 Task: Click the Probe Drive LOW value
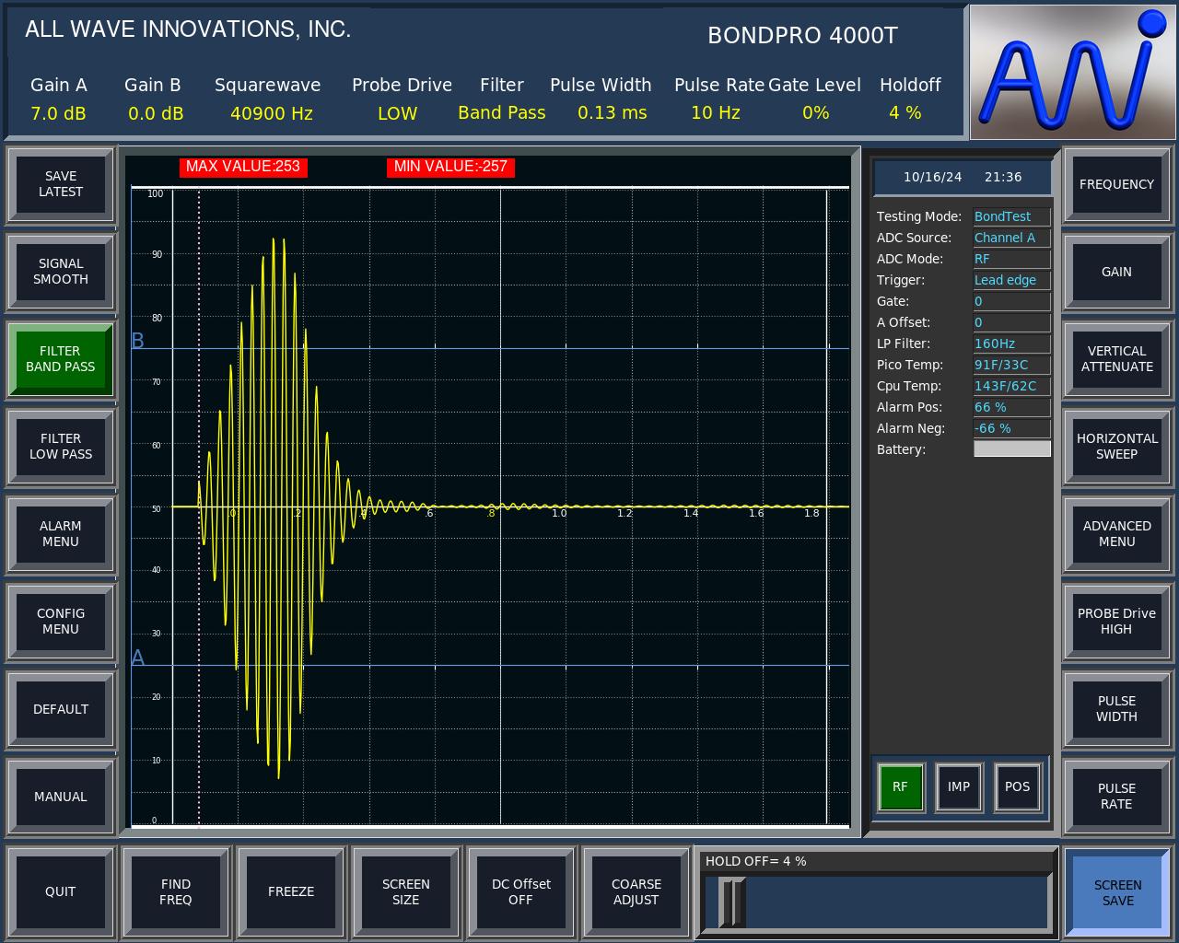398,113
